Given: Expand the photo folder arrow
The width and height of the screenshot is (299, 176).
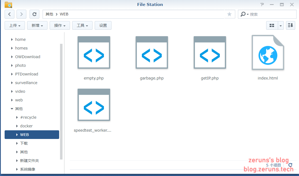Looking at the screenshot, I should 12,65.
